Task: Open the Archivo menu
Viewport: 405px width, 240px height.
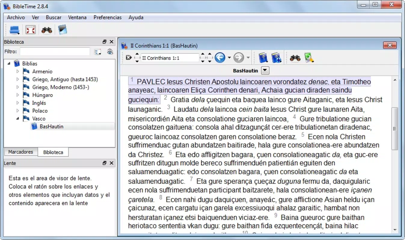Action: (x=16, y=17)
